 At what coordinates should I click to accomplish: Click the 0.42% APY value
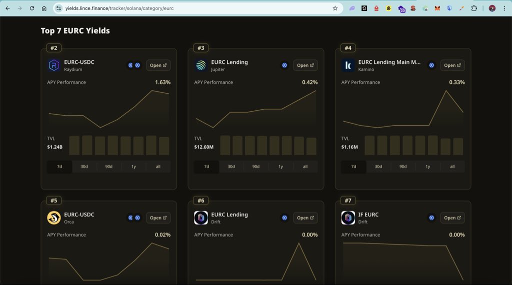coord(309,82)
